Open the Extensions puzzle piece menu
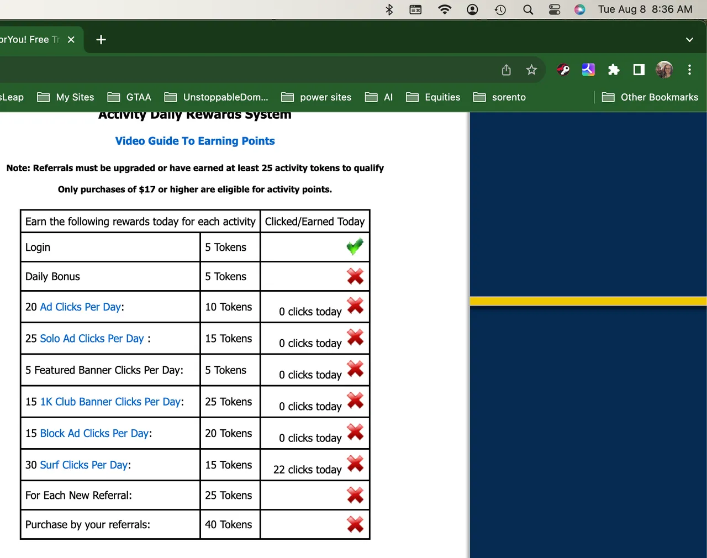The height and width of the screenshot is (558, 707). [614, 70]
